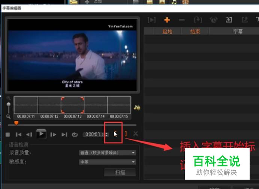Split the subtitle with scissors icon
259x189 pixels.
[x=136, y=134]
